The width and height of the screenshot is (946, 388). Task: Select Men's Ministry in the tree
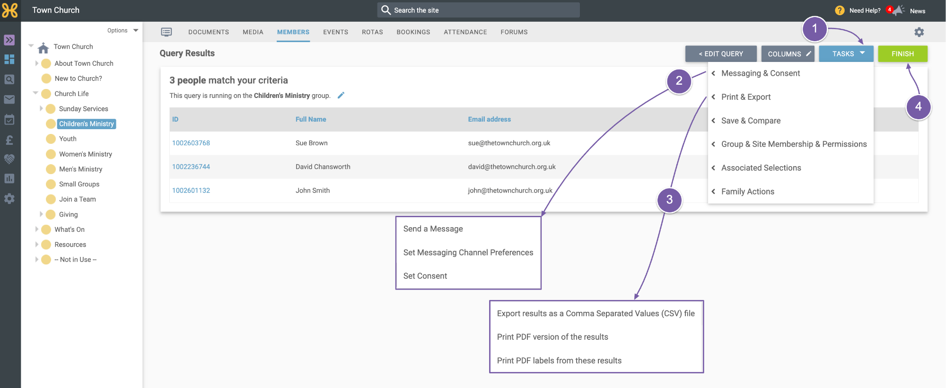click(x=81, y=169)
